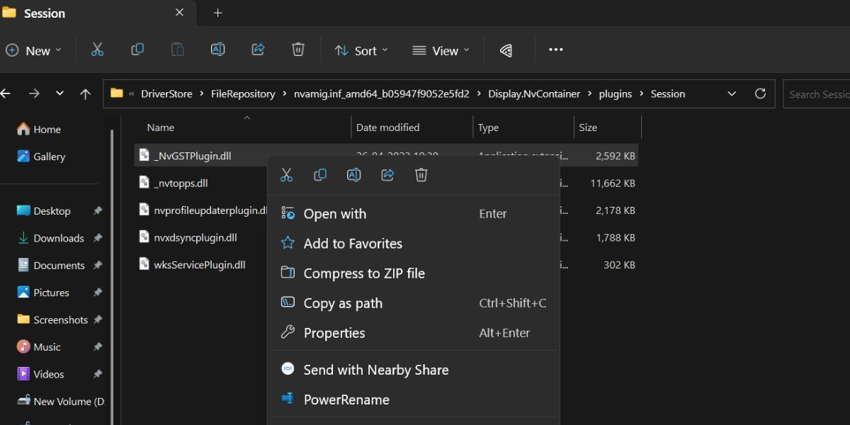The width and height of the screenshot is (850, 425).
Task: Open the See more ellipsis menu
Action: (556, 50)
